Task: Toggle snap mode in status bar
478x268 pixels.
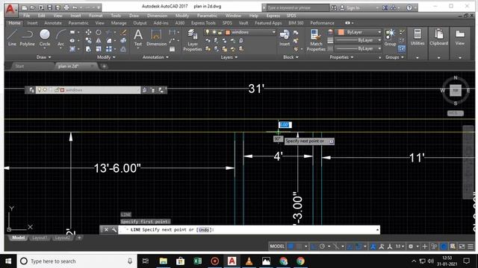Action: click(x=299, y=246)
